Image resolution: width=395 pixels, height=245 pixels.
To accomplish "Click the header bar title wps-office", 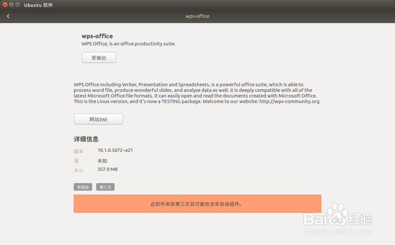I will point(197,16).
